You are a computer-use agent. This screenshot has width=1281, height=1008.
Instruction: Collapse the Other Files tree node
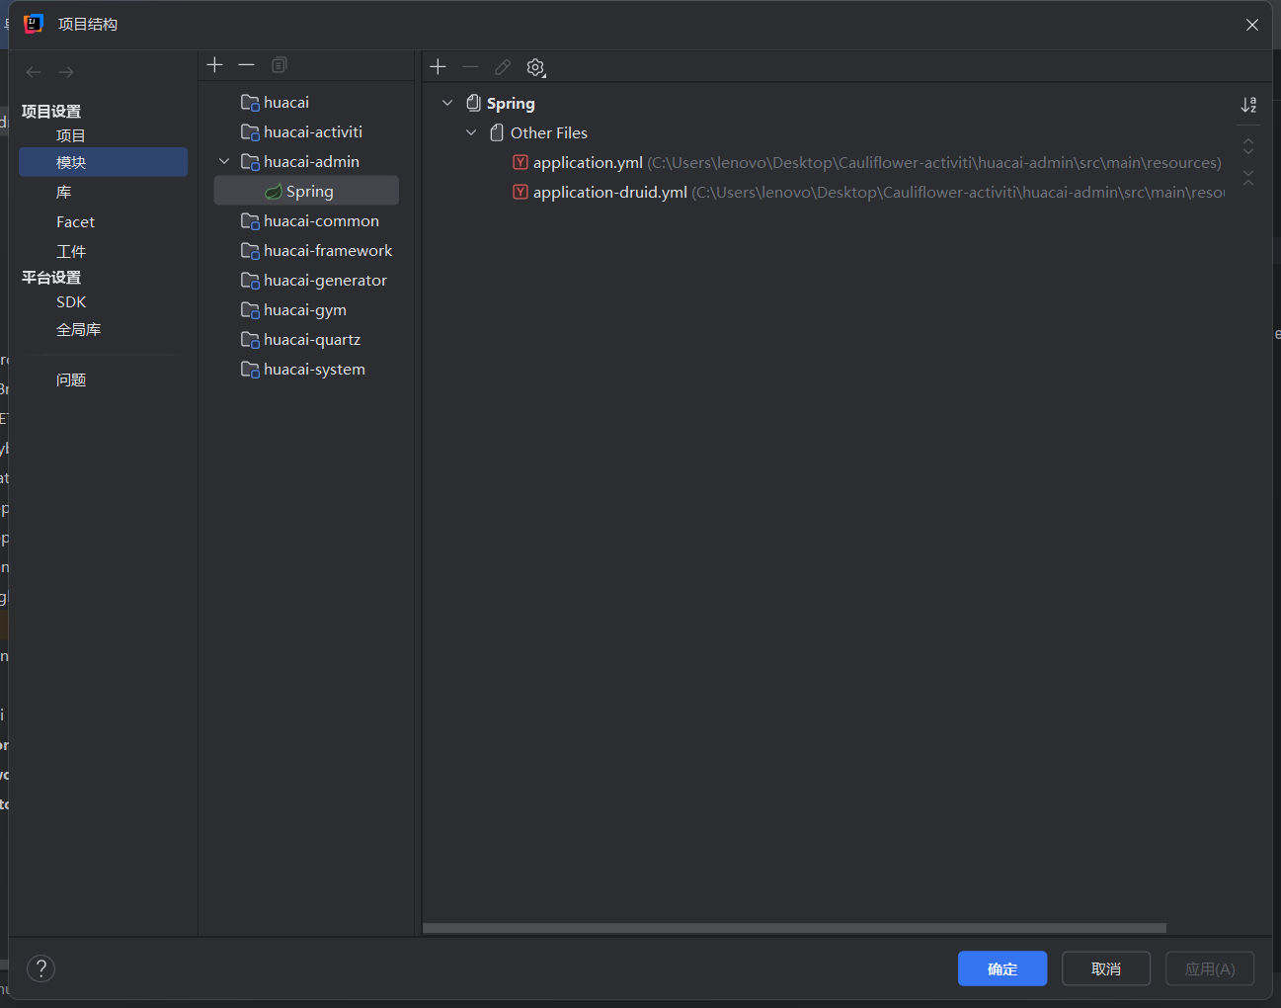click(x=471, y=132)
